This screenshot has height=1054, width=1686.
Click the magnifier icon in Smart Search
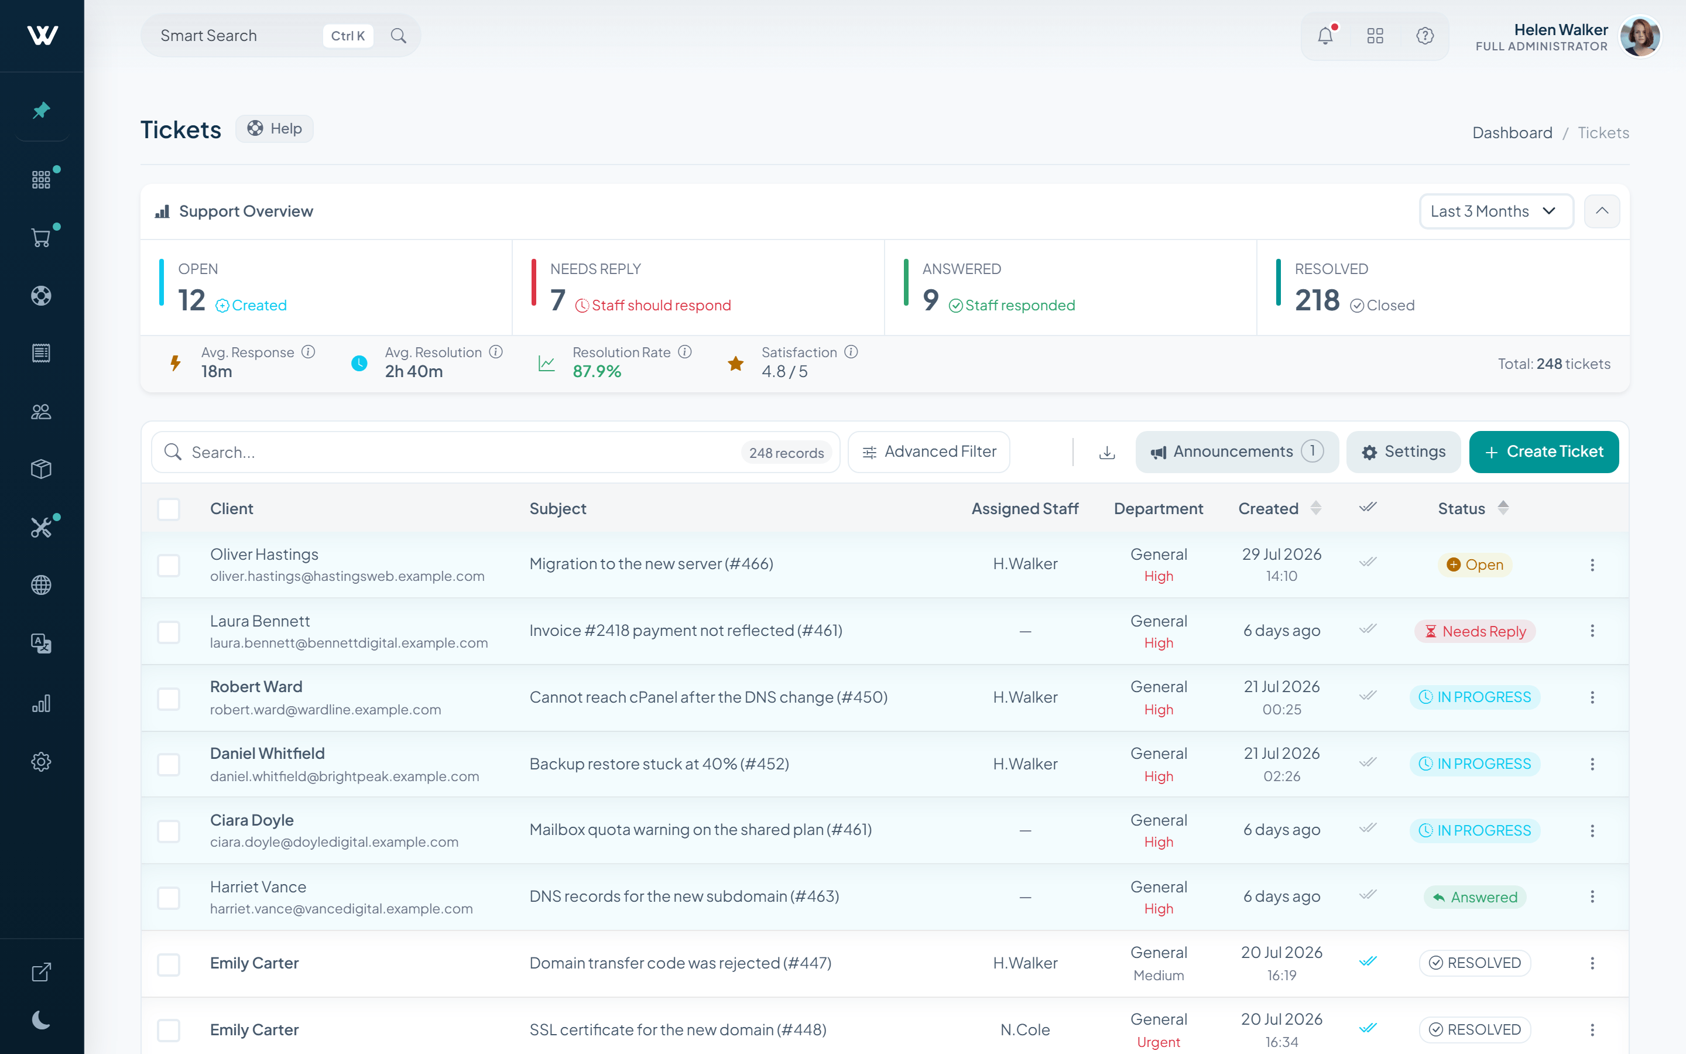(x=399, y=36)
